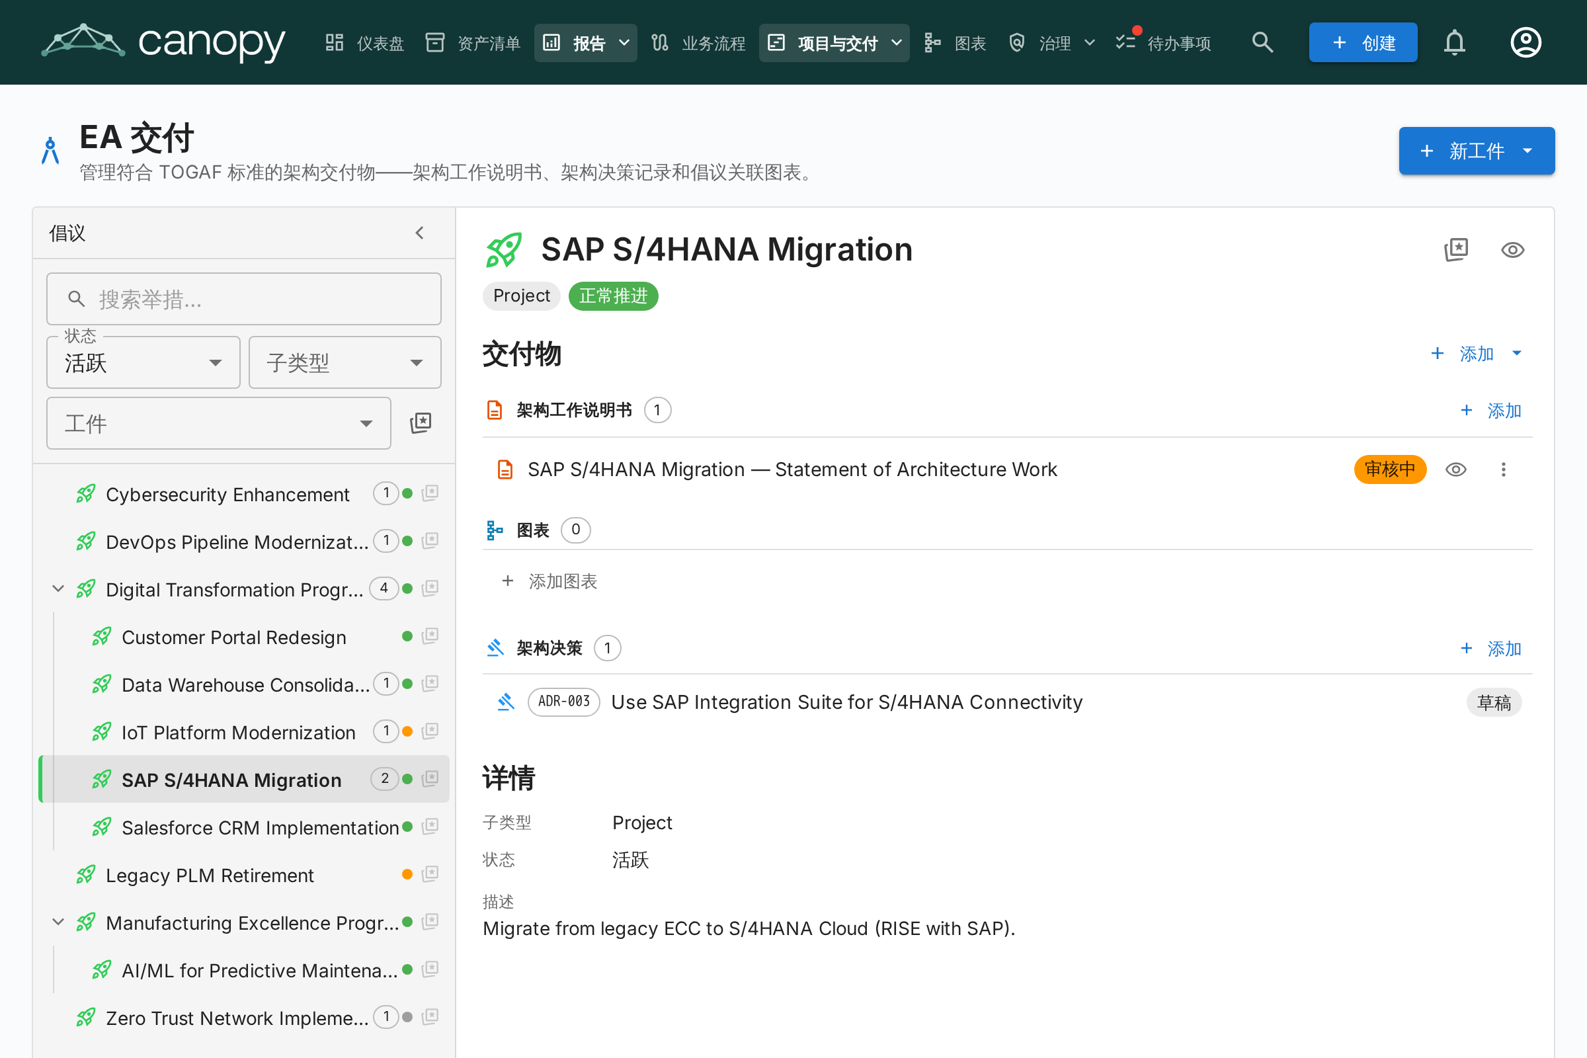
Task: Click the artifact icon on the IoT Platform Modernization row
Action: 430,731
